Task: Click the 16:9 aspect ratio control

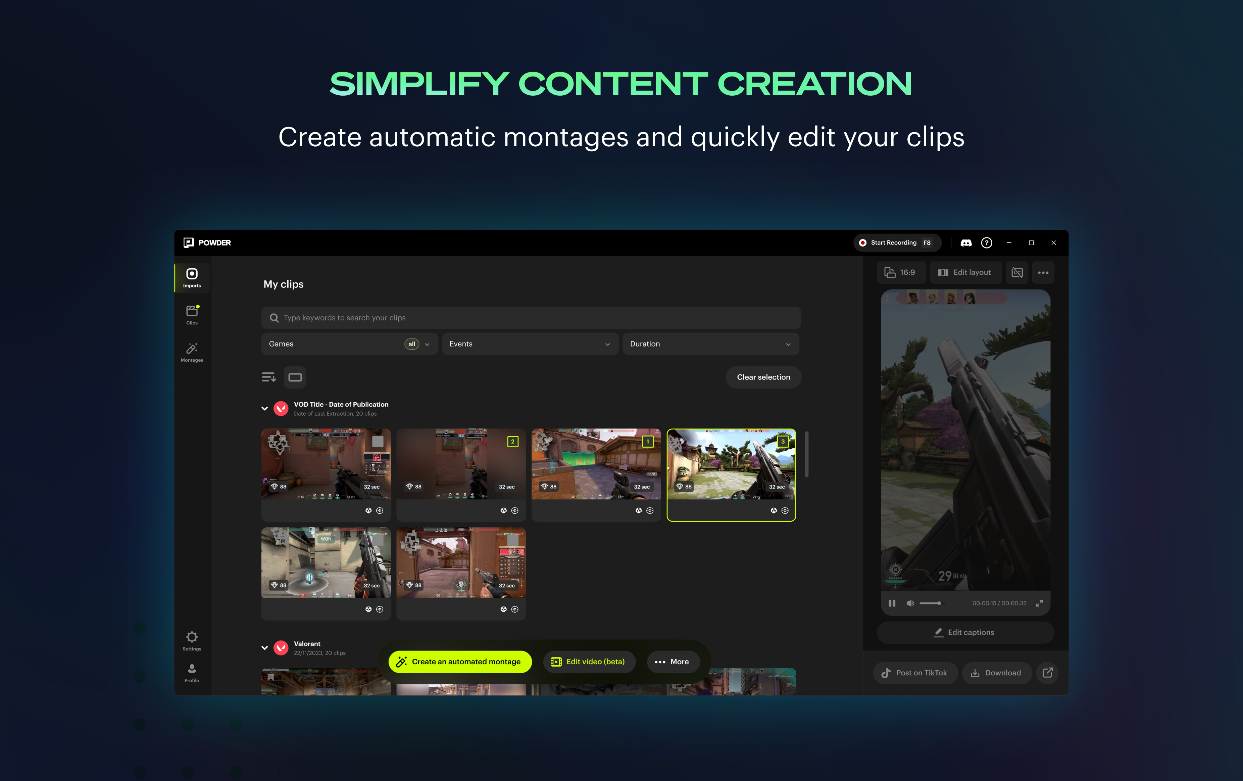Action: (x=901, y=272)
